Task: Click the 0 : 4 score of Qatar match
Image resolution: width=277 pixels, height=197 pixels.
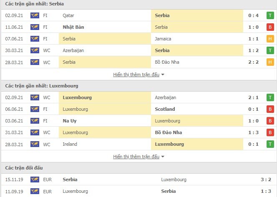Action: pyautogui.click(x=253, y=15)
